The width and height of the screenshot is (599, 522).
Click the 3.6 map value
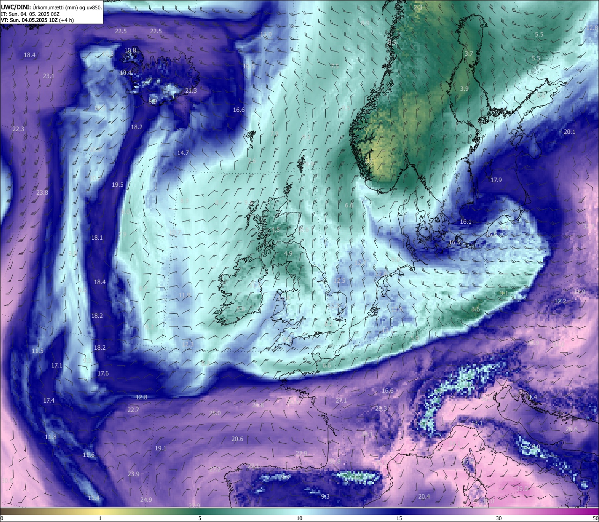pos(475,309)
